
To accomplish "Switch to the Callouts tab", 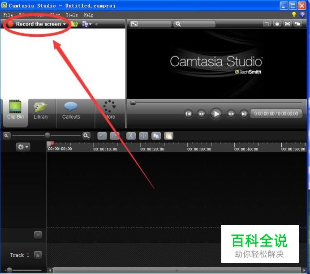I will point(71,113).
